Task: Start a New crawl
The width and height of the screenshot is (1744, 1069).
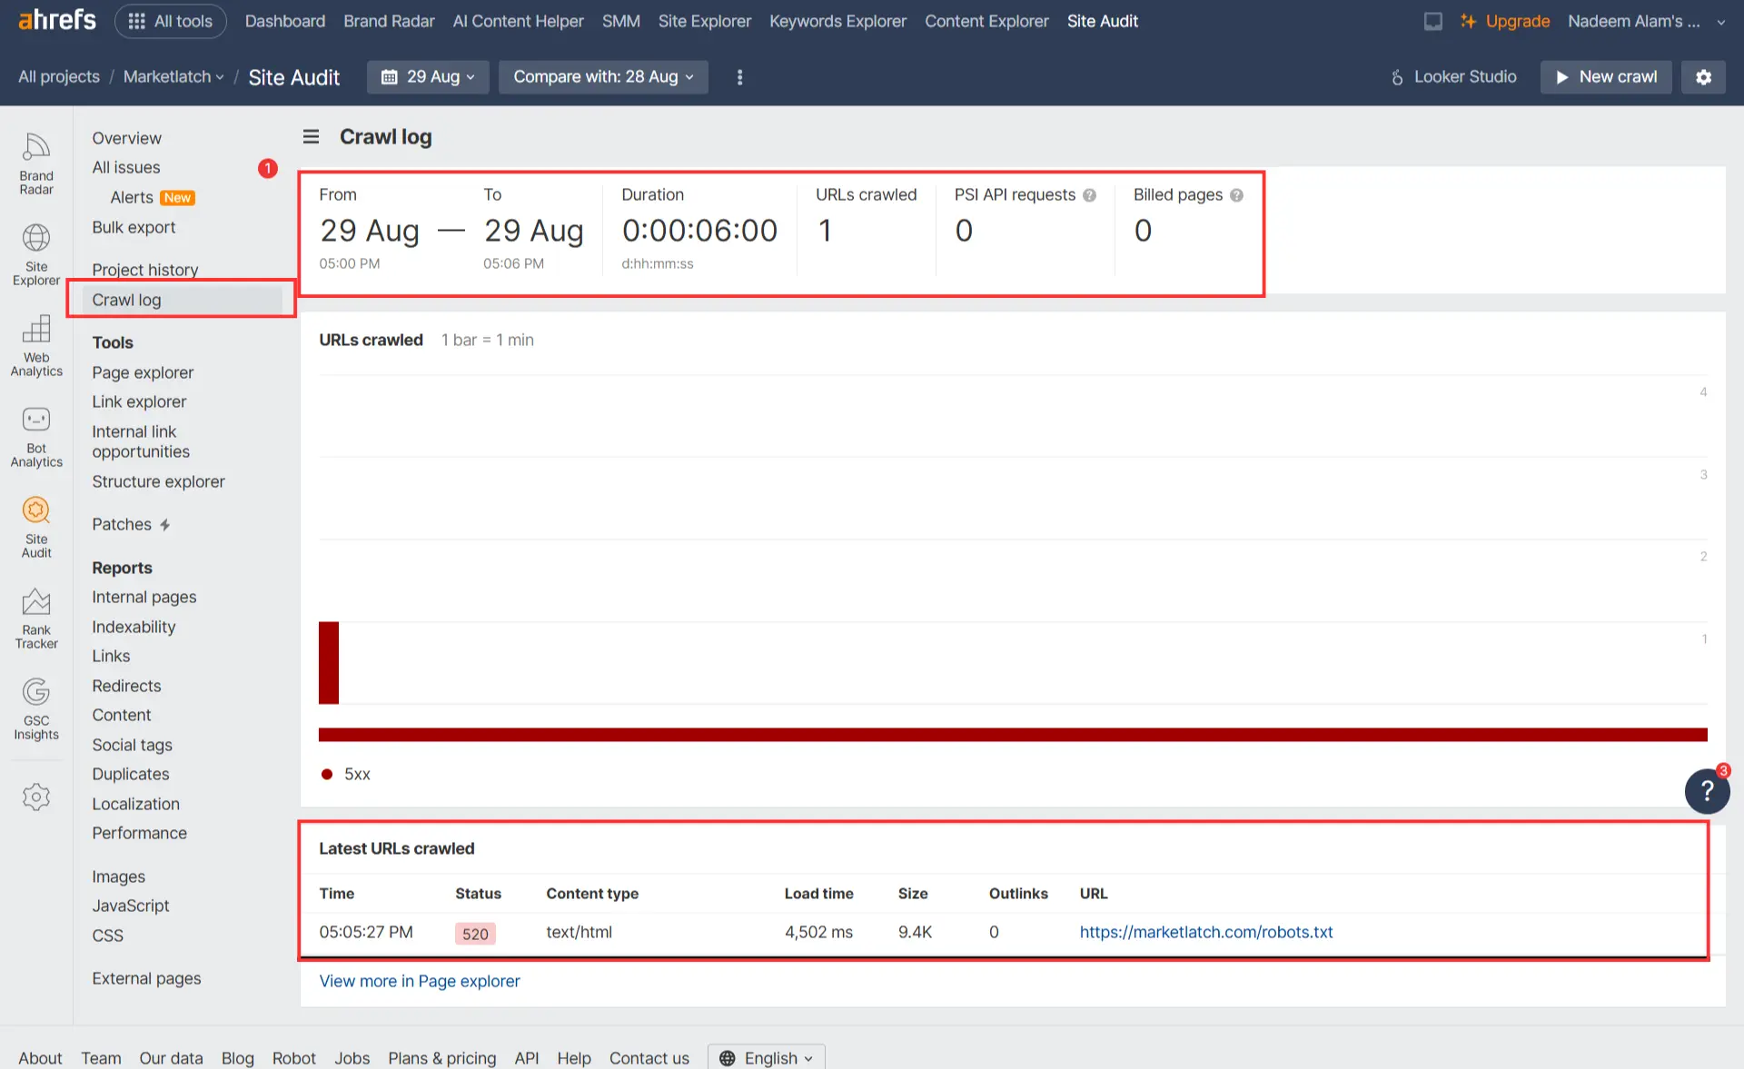Action: 1605,77
